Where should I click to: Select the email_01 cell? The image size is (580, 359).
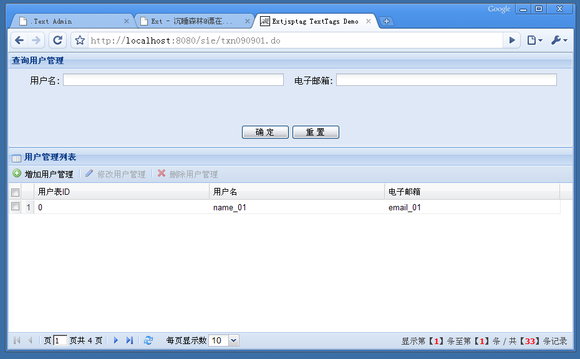[472, 207]
